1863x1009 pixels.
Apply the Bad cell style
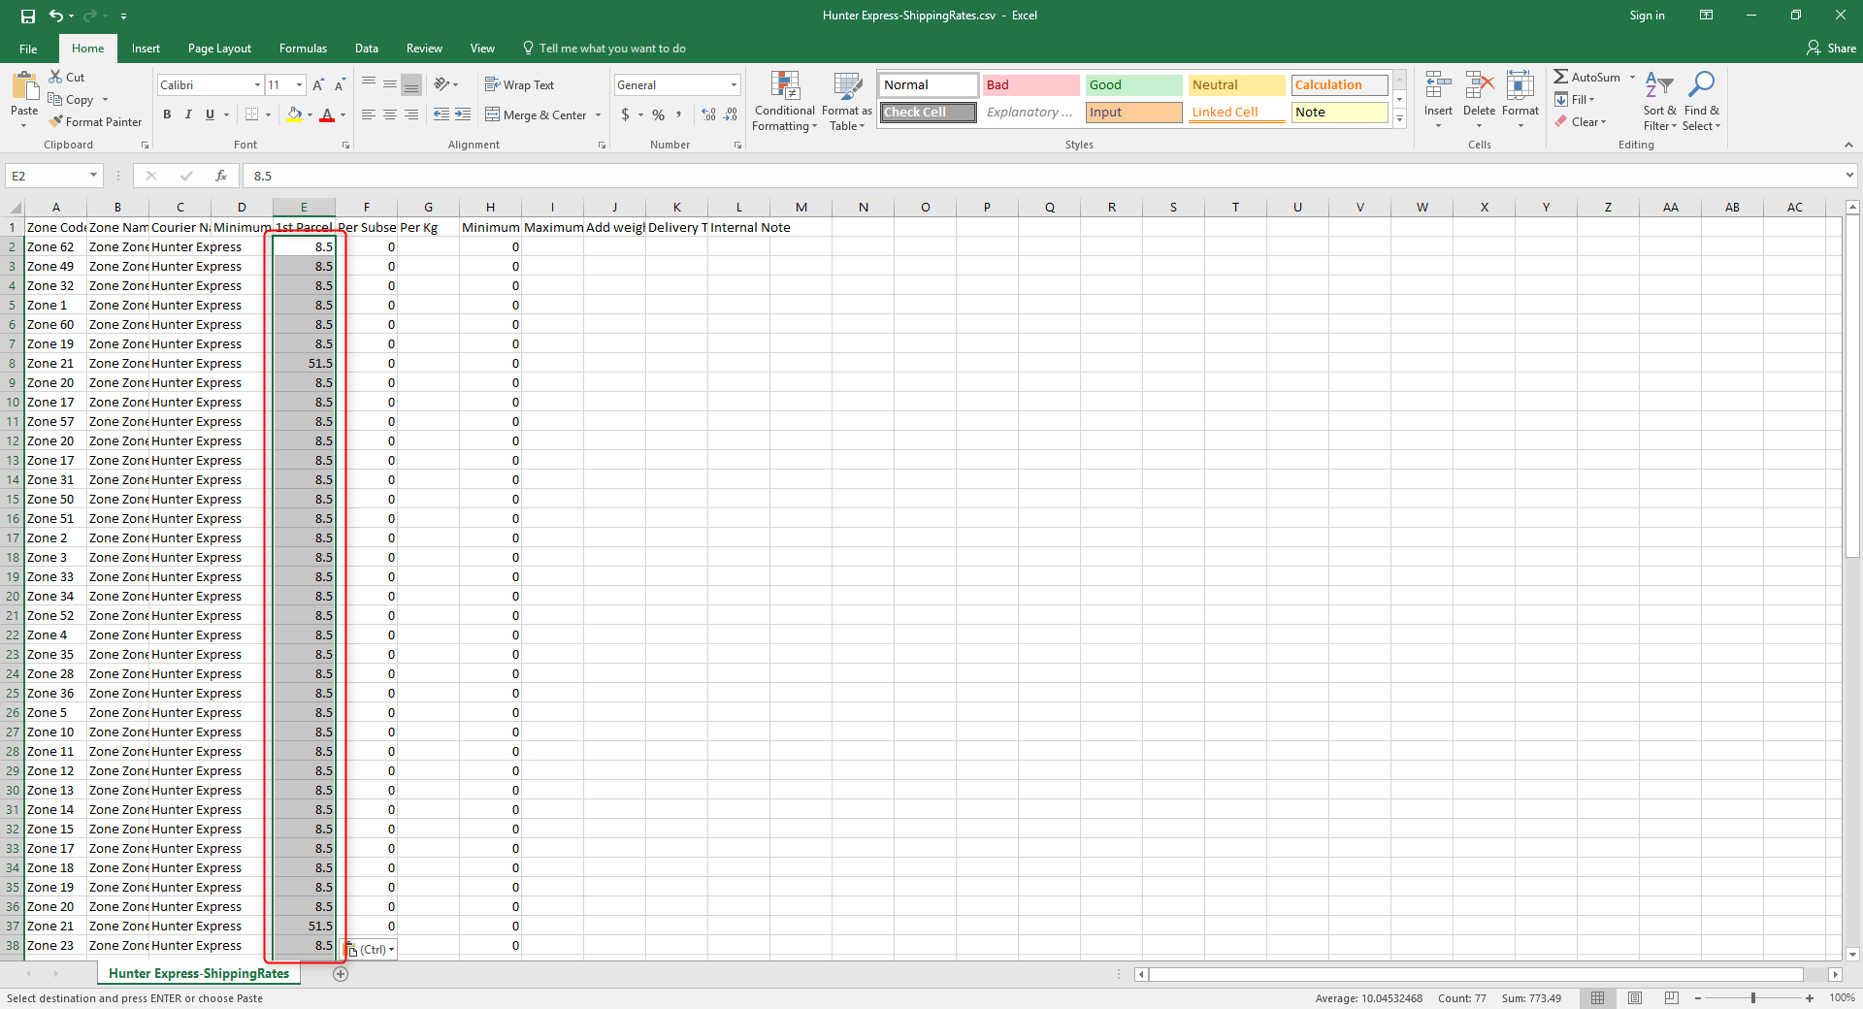pyautogui.click(x=1030, y=85)
